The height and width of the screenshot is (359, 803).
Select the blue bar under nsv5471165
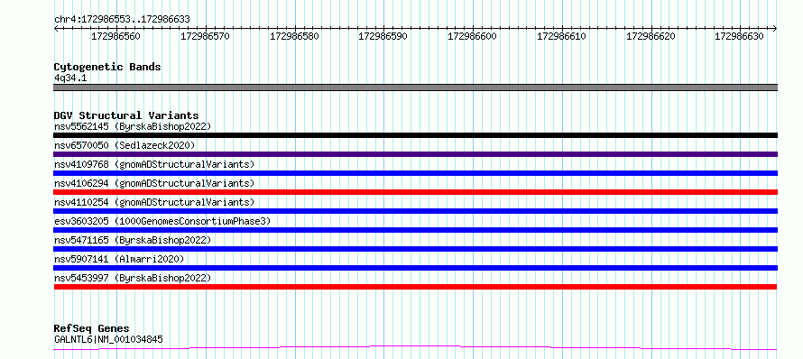coord(415,249)
